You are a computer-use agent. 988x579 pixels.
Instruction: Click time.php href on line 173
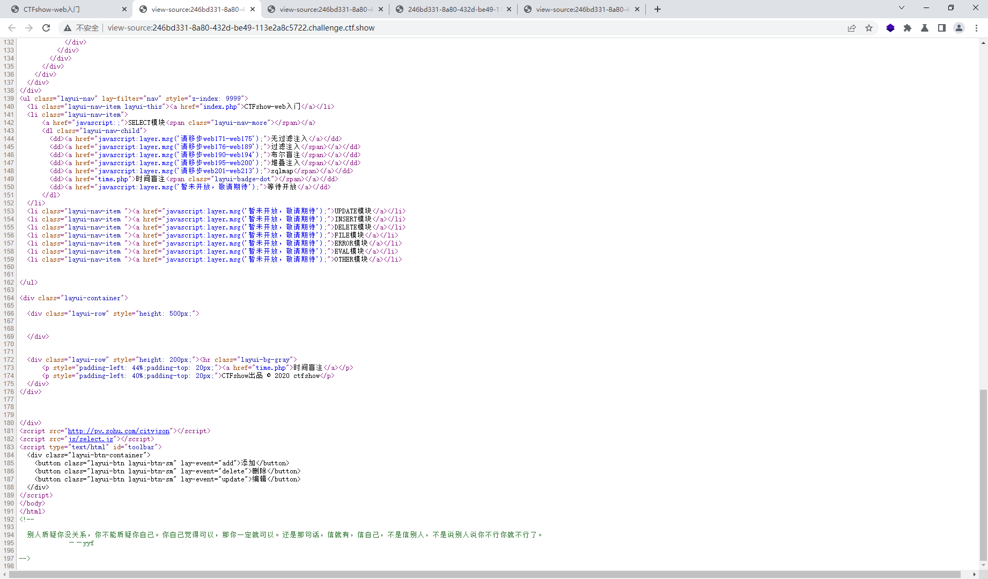coord(270,368)
